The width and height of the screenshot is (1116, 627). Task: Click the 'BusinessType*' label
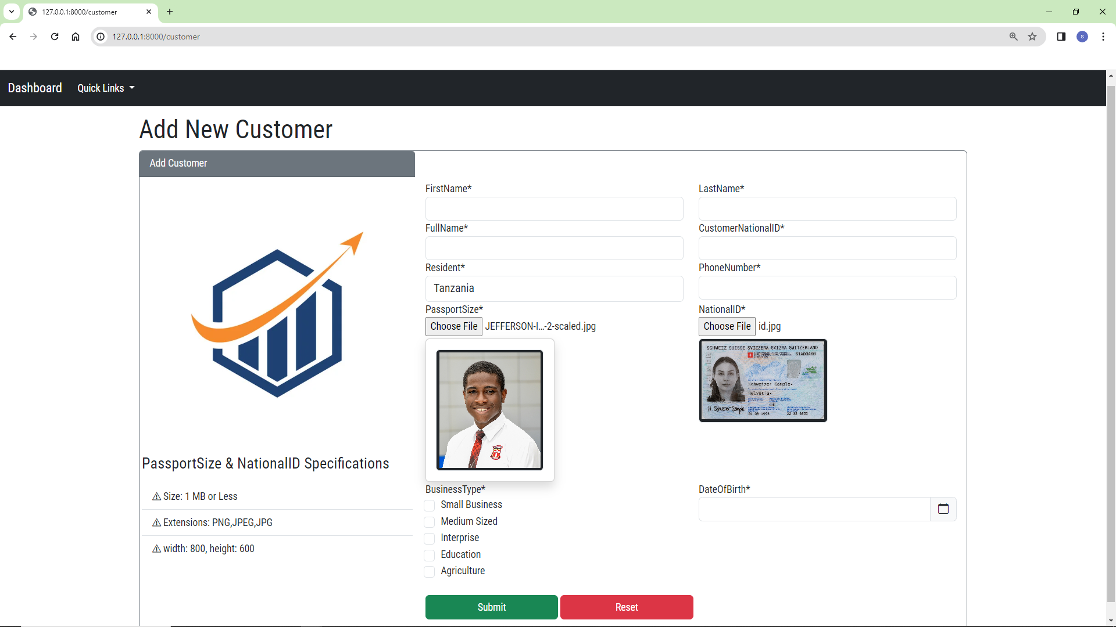click(x=455, y=489)
